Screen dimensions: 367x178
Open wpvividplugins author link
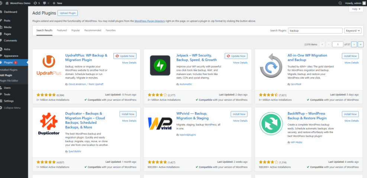click(188, 135)
